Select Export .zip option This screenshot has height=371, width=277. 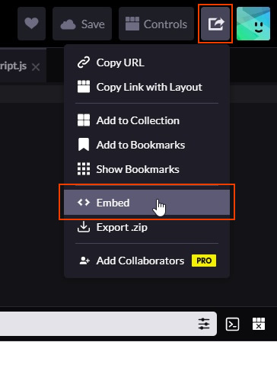click(147, 227)
